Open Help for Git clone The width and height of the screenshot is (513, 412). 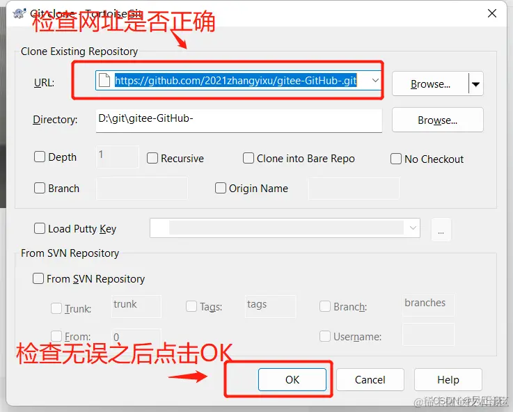click(448, 379)
